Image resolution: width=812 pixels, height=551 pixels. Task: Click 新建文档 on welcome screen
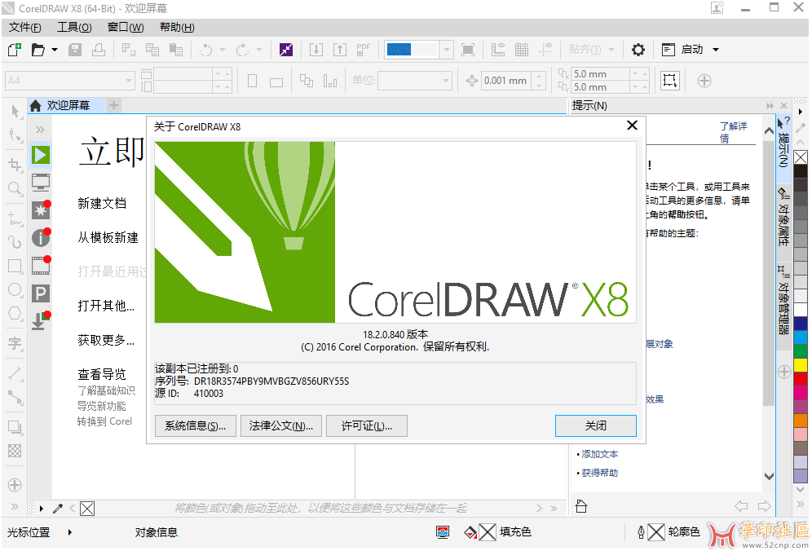pos(102,204)
